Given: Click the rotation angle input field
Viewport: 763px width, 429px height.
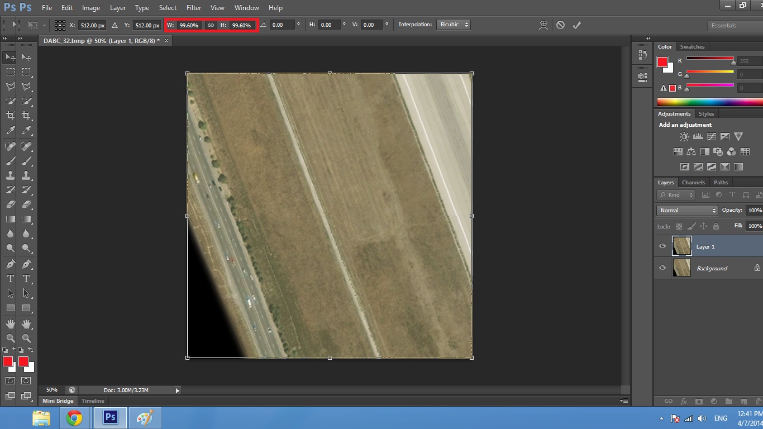Looking at the screenshot, I should pos(282,25).
